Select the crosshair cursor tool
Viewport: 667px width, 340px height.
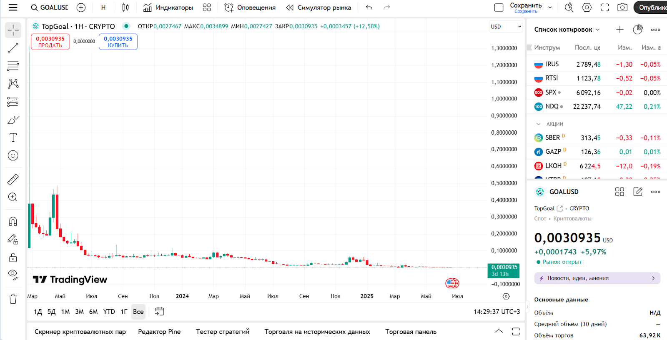click(13, 30)
